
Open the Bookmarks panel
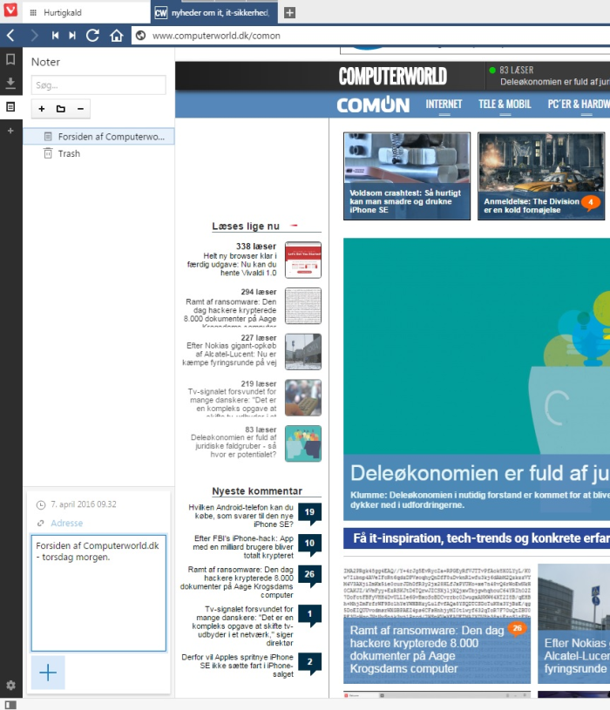click(10, 59)
